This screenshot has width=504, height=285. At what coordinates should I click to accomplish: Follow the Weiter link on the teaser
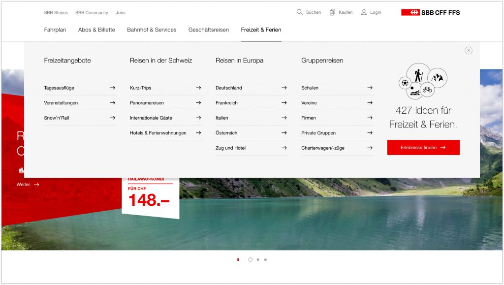click(24, 185)
